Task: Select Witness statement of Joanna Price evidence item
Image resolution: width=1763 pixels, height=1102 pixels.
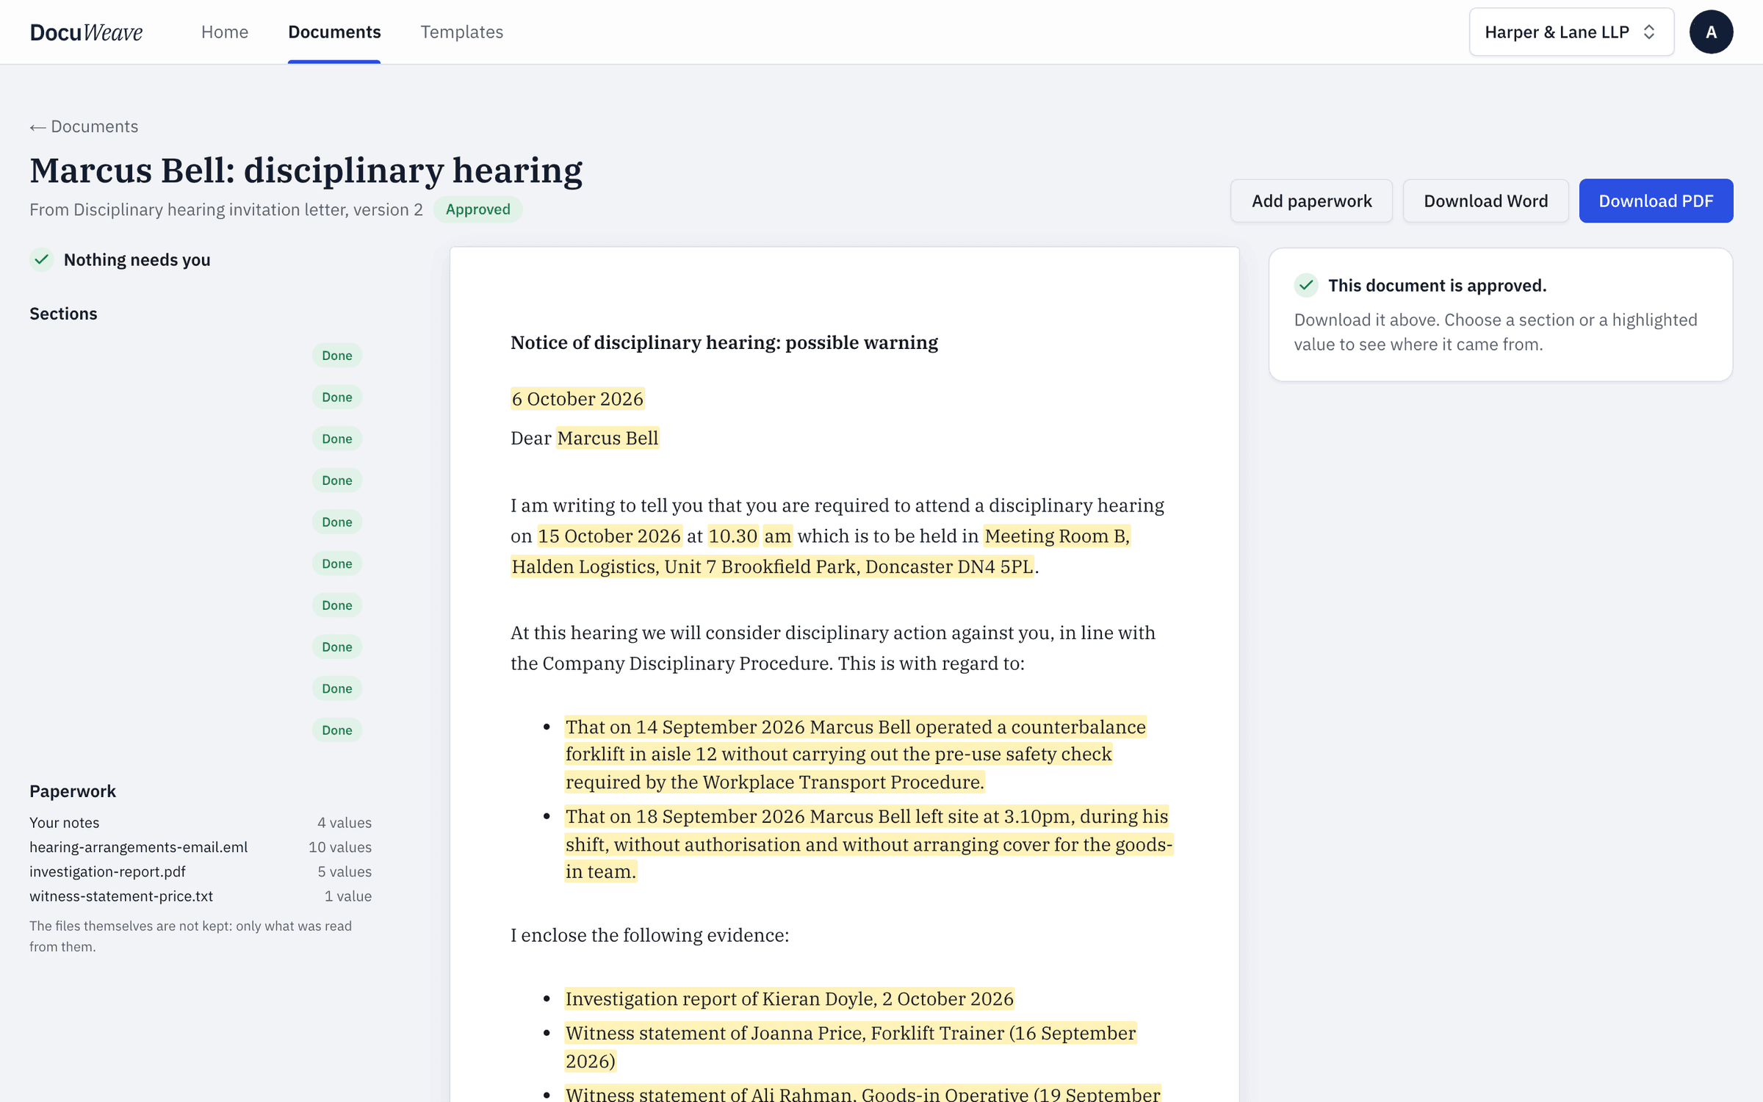Action: click(x=851, y=1047)
